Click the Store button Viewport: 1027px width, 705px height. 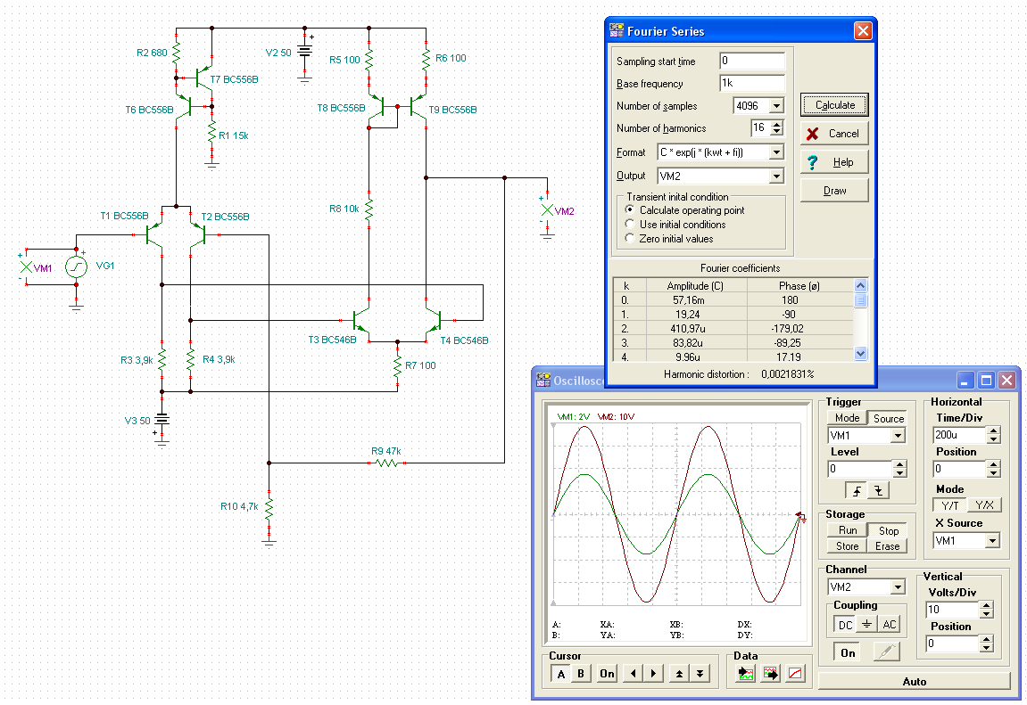click(x=848, y=546)
